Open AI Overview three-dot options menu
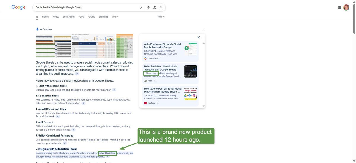 (204, 29)
